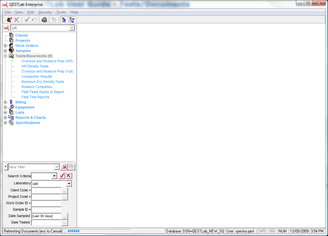
Task: Collapse the Tests/Documents tree node
Action: coord(5,56)
